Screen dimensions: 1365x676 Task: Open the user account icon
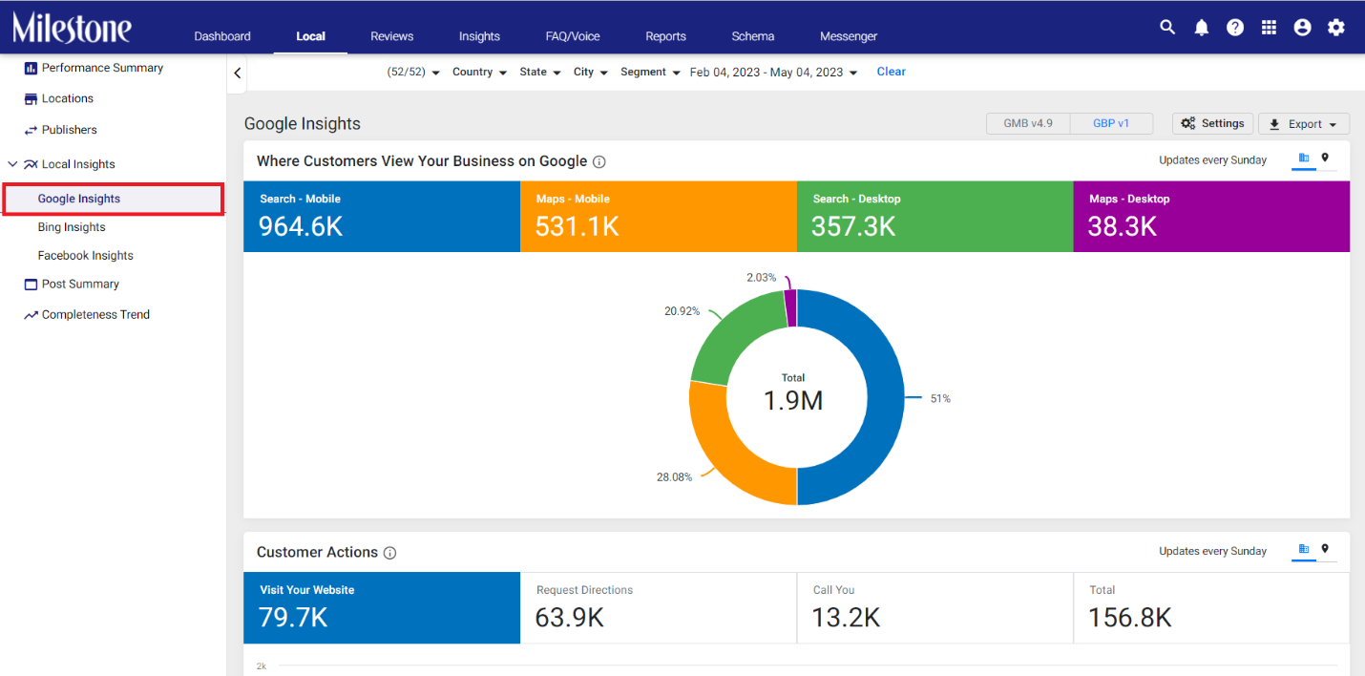point(1302,28)
